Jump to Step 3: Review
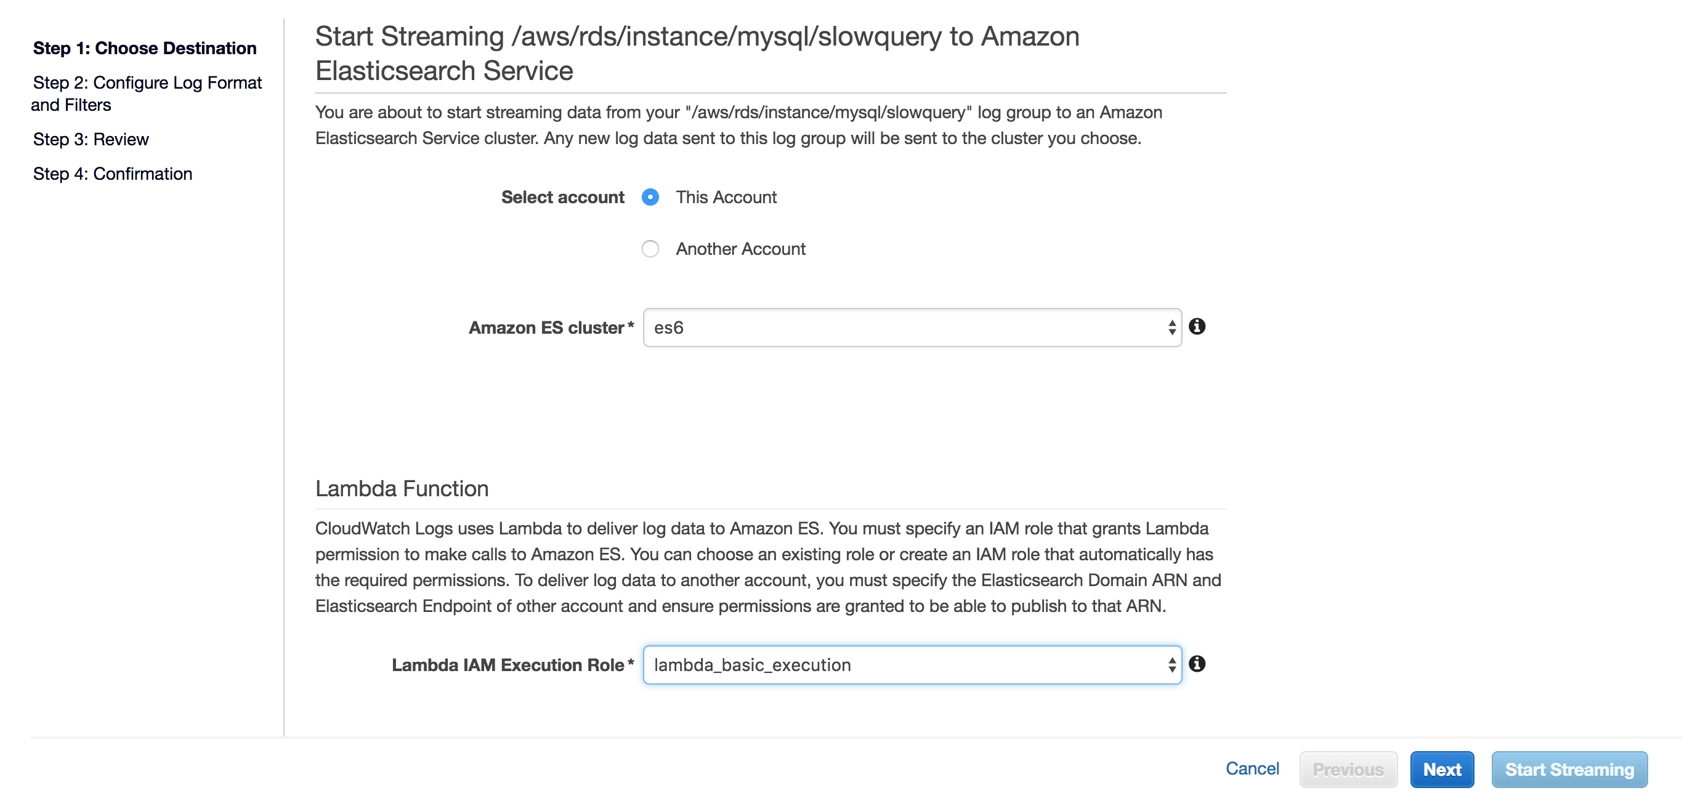Image resolution: width=1695 pixels, height=809 pixels. point(91,139)
